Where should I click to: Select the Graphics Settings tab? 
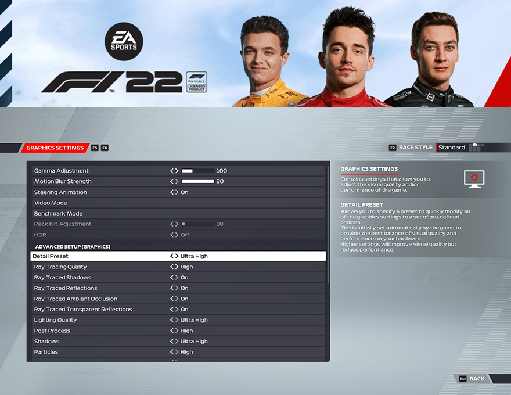click(x=55, y=148)
